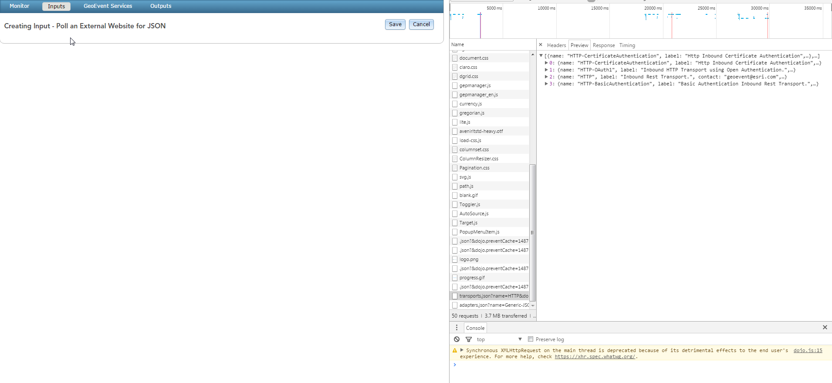This screenshot has width=832, height=383.
Task: Open the xhr.spec.whatwg.org link
Action: point(595,356)
